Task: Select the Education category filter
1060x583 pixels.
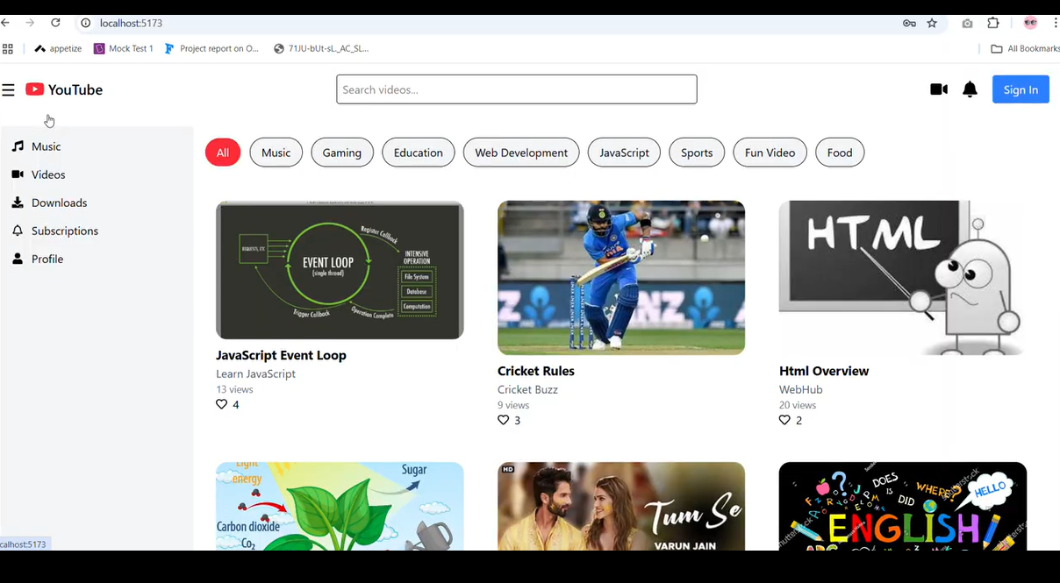Action: (x=419, y=153)
